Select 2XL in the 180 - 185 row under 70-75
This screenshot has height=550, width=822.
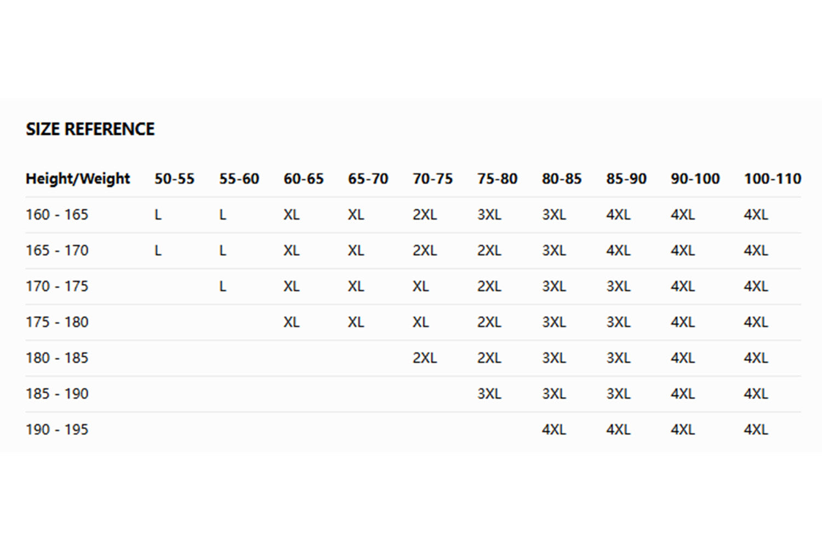pos(425,358)
